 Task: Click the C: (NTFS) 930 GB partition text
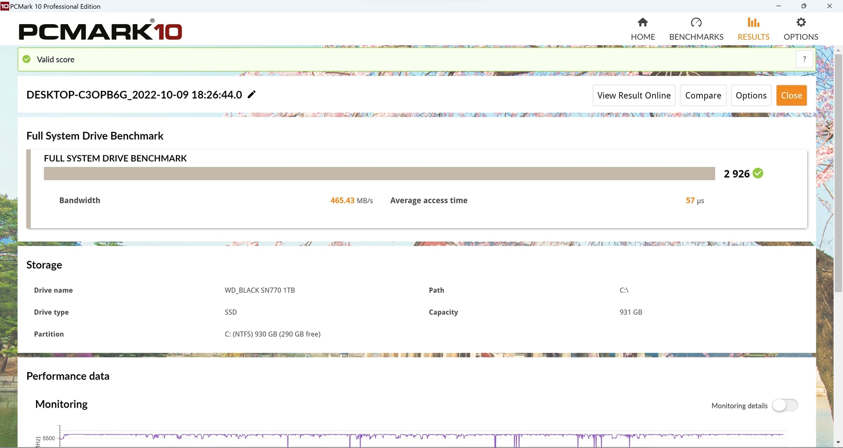coord(273,334)
